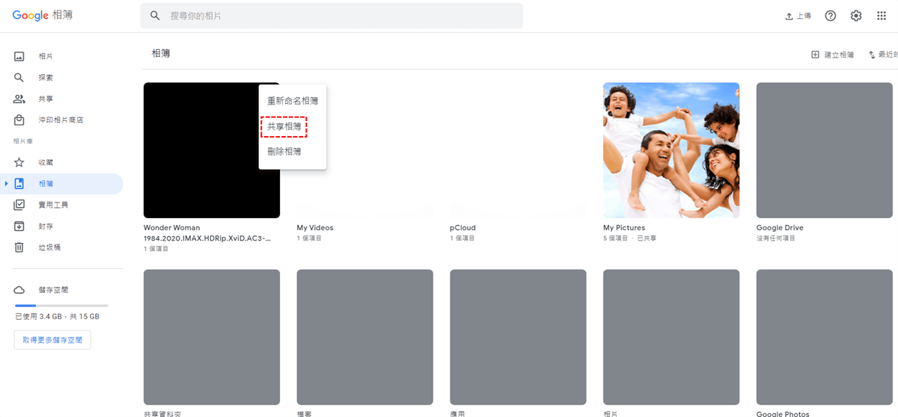Screen dimensions: 898x417
Task: Click the 相簿 page heading
Action: pos(161,53)
